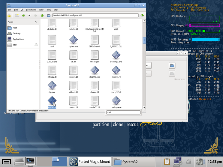Go back with the green left arrow
The height and width of the screenshot is (167, 223).
[x=23, y=15]
